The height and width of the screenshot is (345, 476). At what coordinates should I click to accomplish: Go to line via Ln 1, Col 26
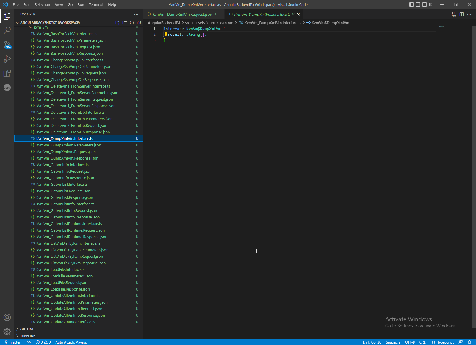click(372, 342)
